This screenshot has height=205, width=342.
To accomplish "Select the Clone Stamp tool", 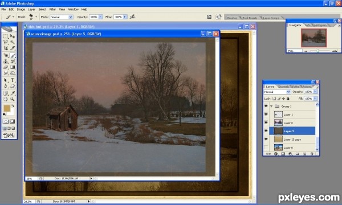I will [6, 61].
